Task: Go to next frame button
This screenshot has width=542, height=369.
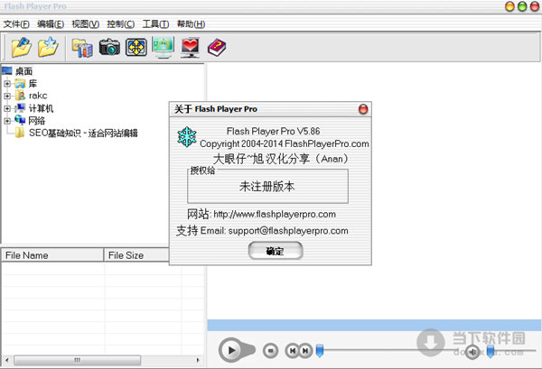Action: coord(305,351)
